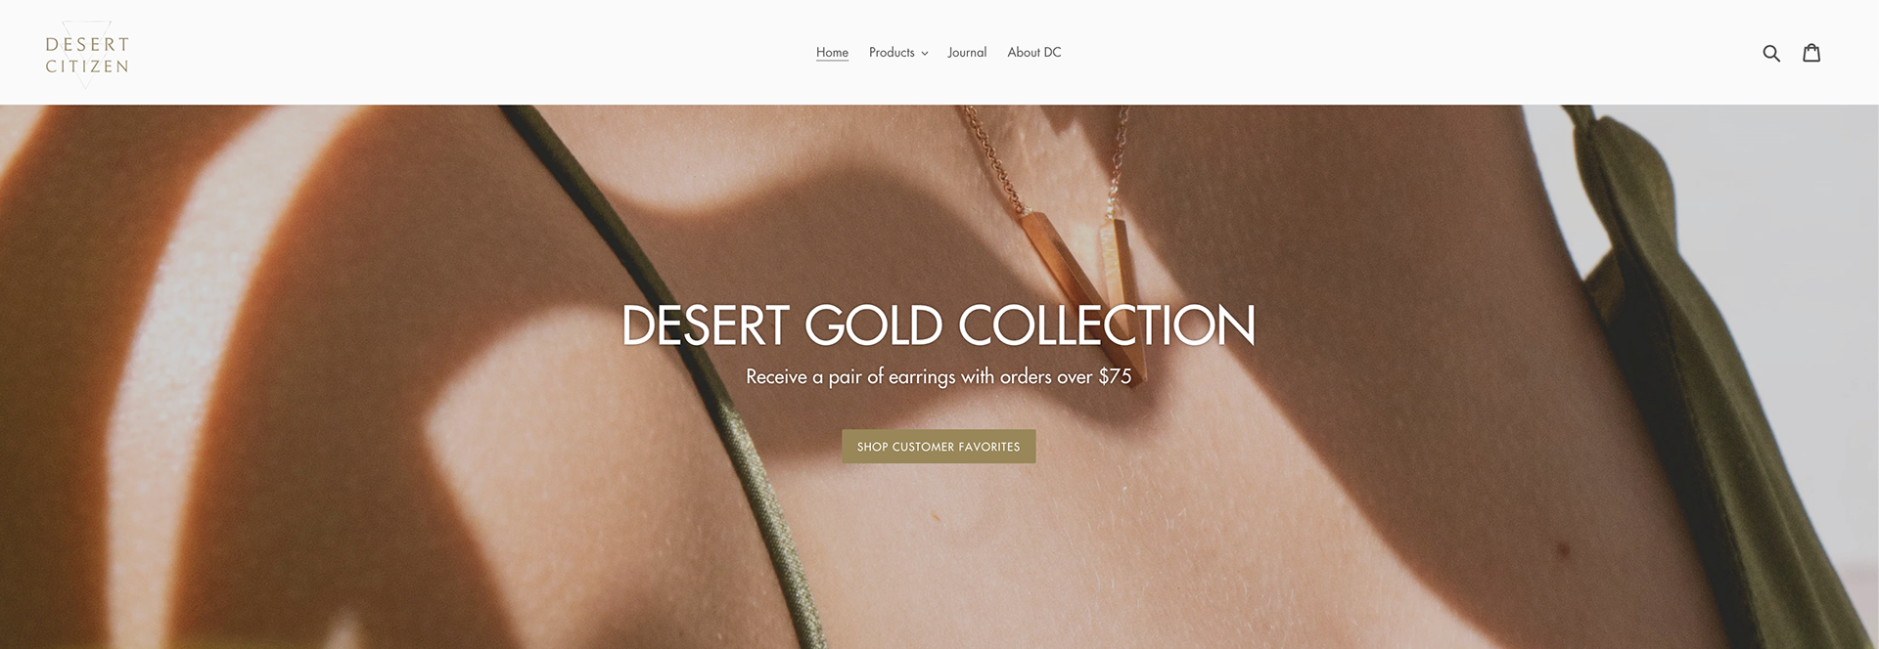1879x649 pixels.
Task: Click the necklace chain in hero image
Action: pyautogui.click(x=988, y=156)
